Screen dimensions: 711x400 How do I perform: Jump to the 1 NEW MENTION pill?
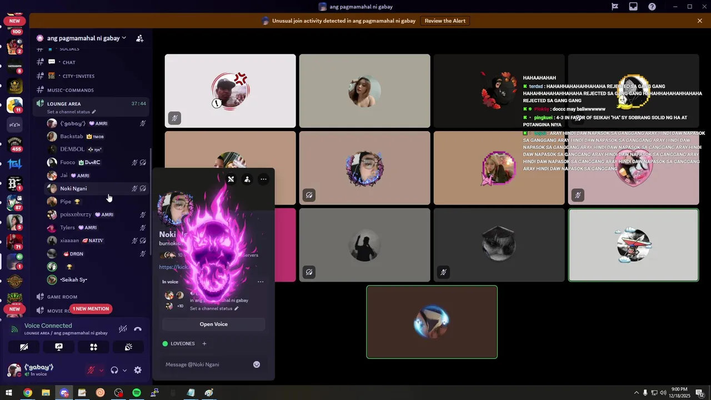pos(91,309)
